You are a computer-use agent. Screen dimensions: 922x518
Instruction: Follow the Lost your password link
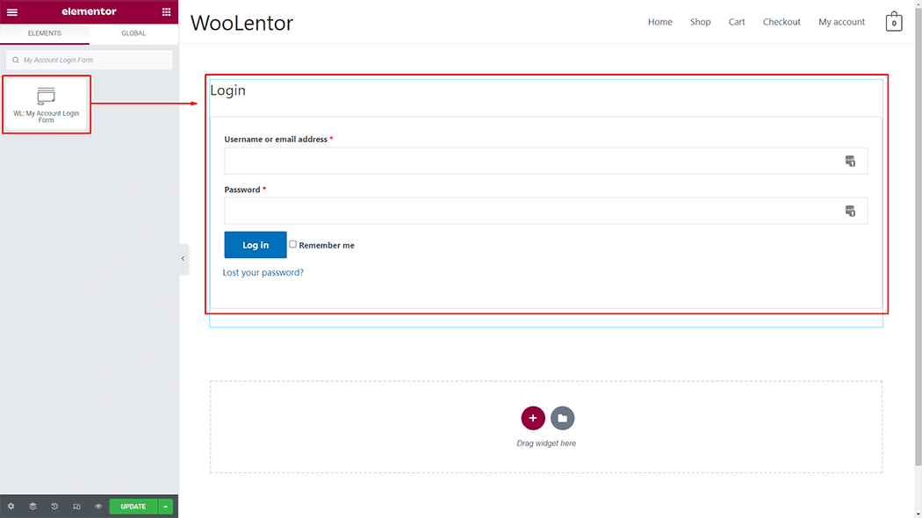tap(263, 273)
